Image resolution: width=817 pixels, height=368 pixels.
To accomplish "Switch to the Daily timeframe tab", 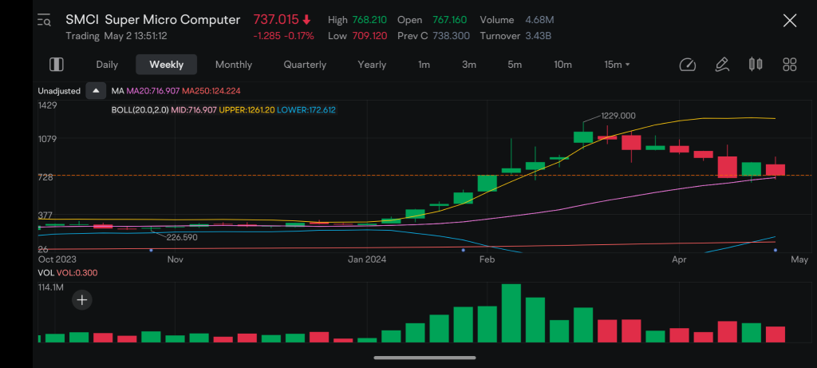I will pos(107,65).
